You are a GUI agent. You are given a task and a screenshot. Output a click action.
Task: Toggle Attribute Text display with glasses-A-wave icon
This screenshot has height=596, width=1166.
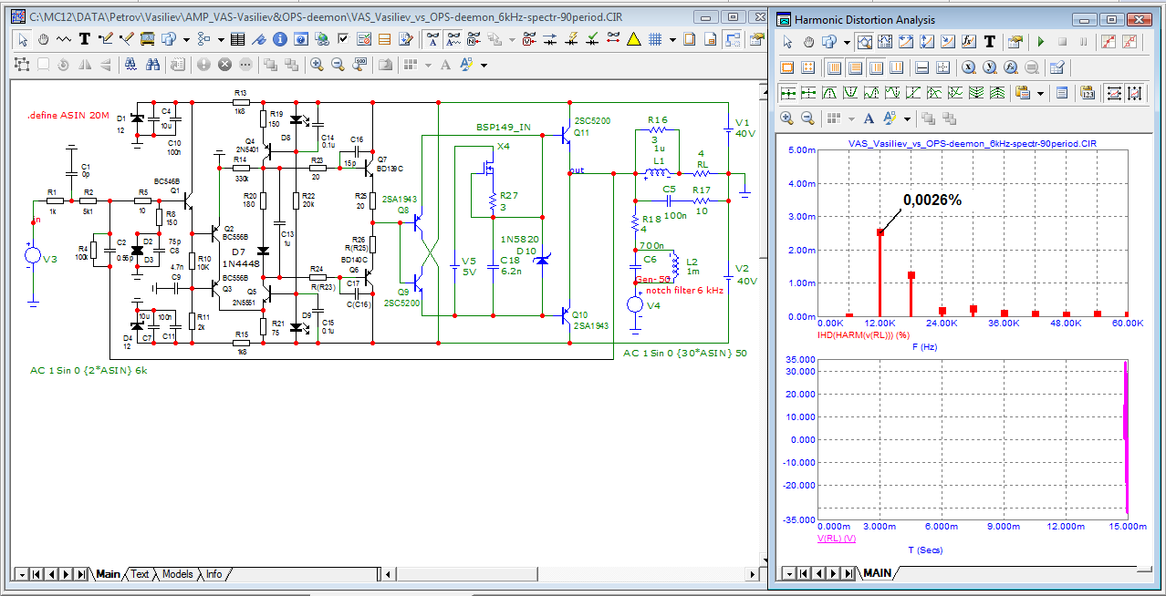(453, 39)
